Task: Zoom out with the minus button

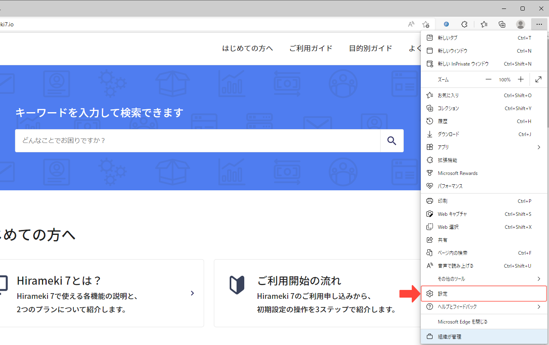Action: [489, 79]
